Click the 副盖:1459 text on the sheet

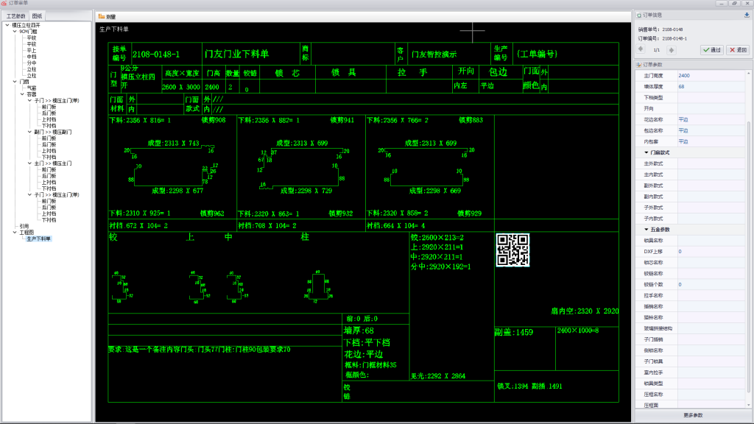[x=514, y=332]
